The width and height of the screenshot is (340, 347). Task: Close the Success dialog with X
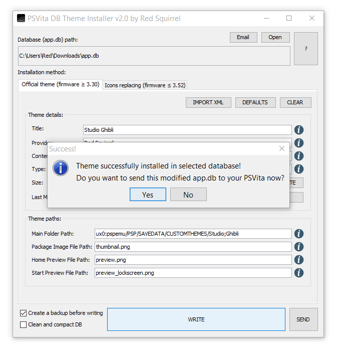[282, 148]
